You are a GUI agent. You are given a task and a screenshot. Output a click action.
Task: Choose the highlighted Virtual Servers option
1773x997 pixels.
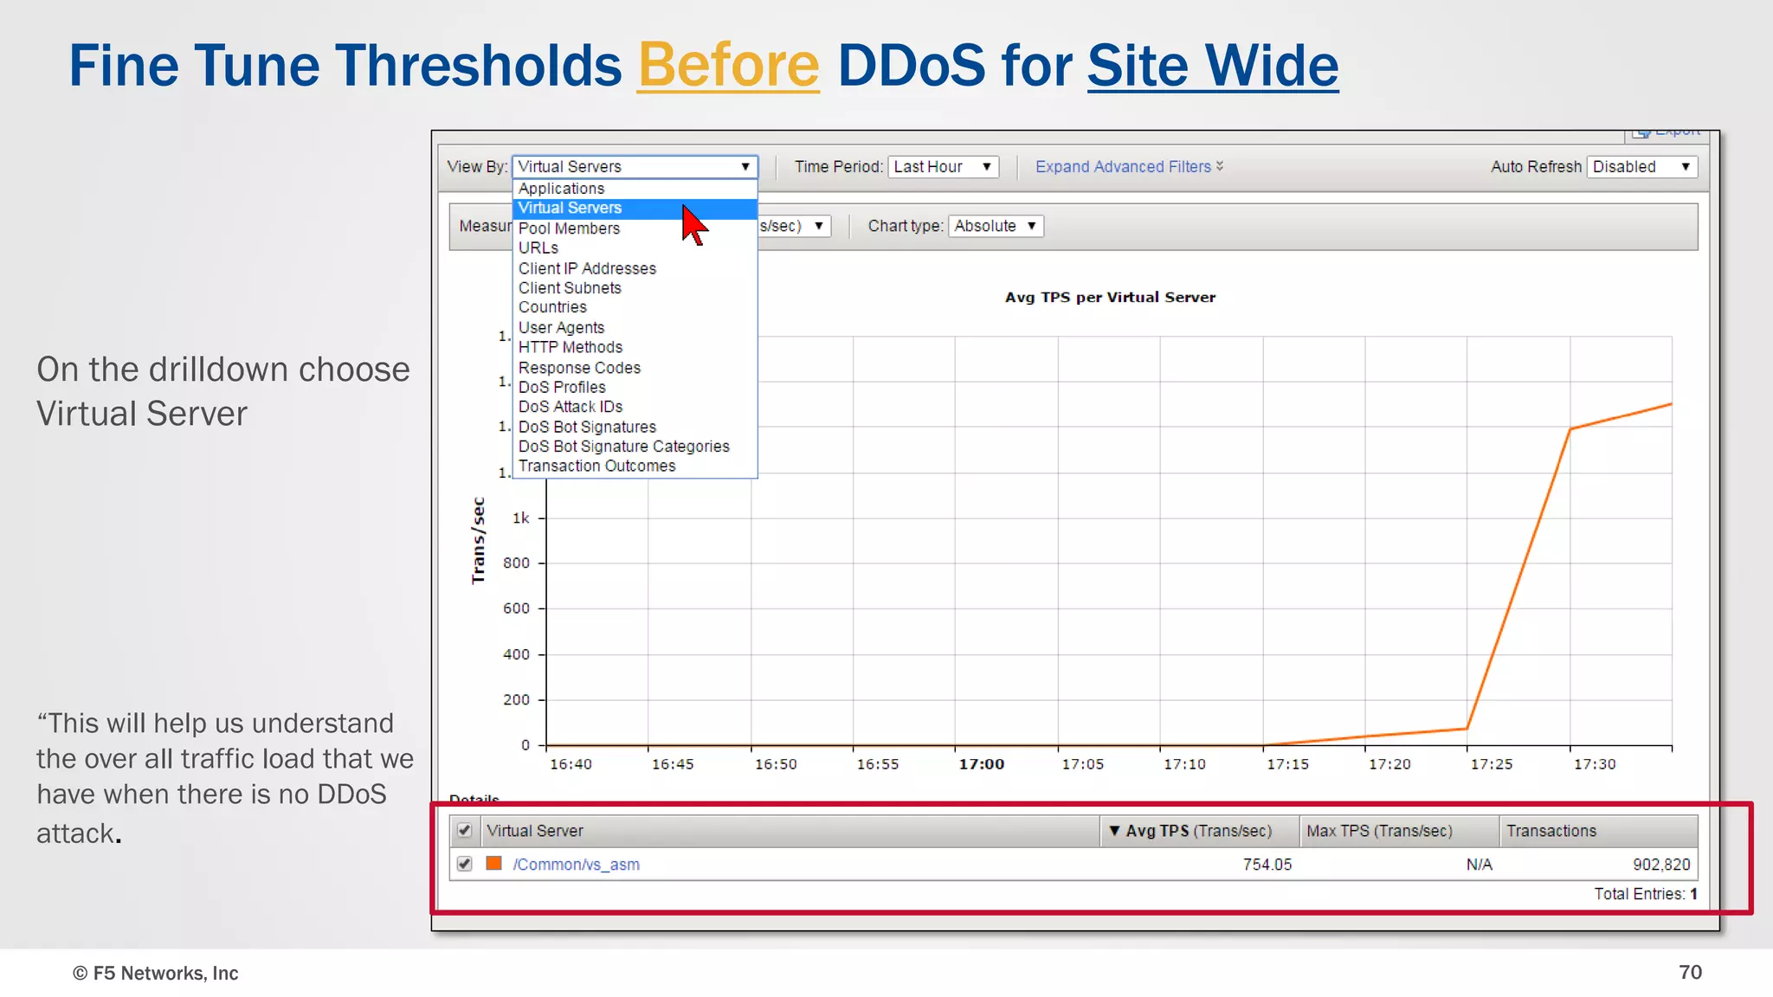pyautogui.click(x=635, y=209)
